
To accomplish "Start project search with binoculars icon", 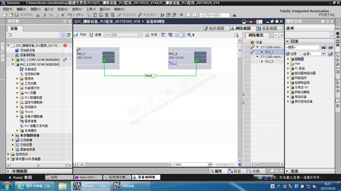I will click(234, 15).
